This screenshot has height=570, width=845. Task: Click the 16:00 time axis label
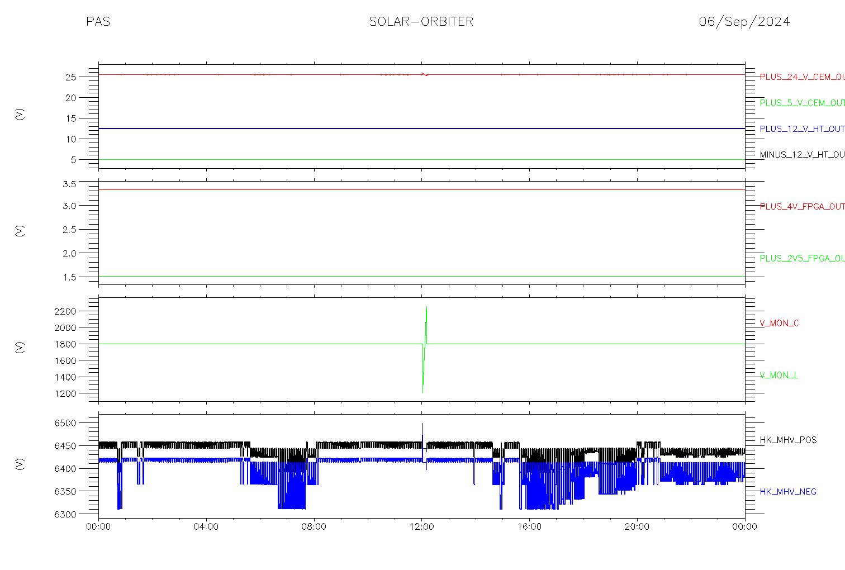pyautogui.click(x=529, y=526)
